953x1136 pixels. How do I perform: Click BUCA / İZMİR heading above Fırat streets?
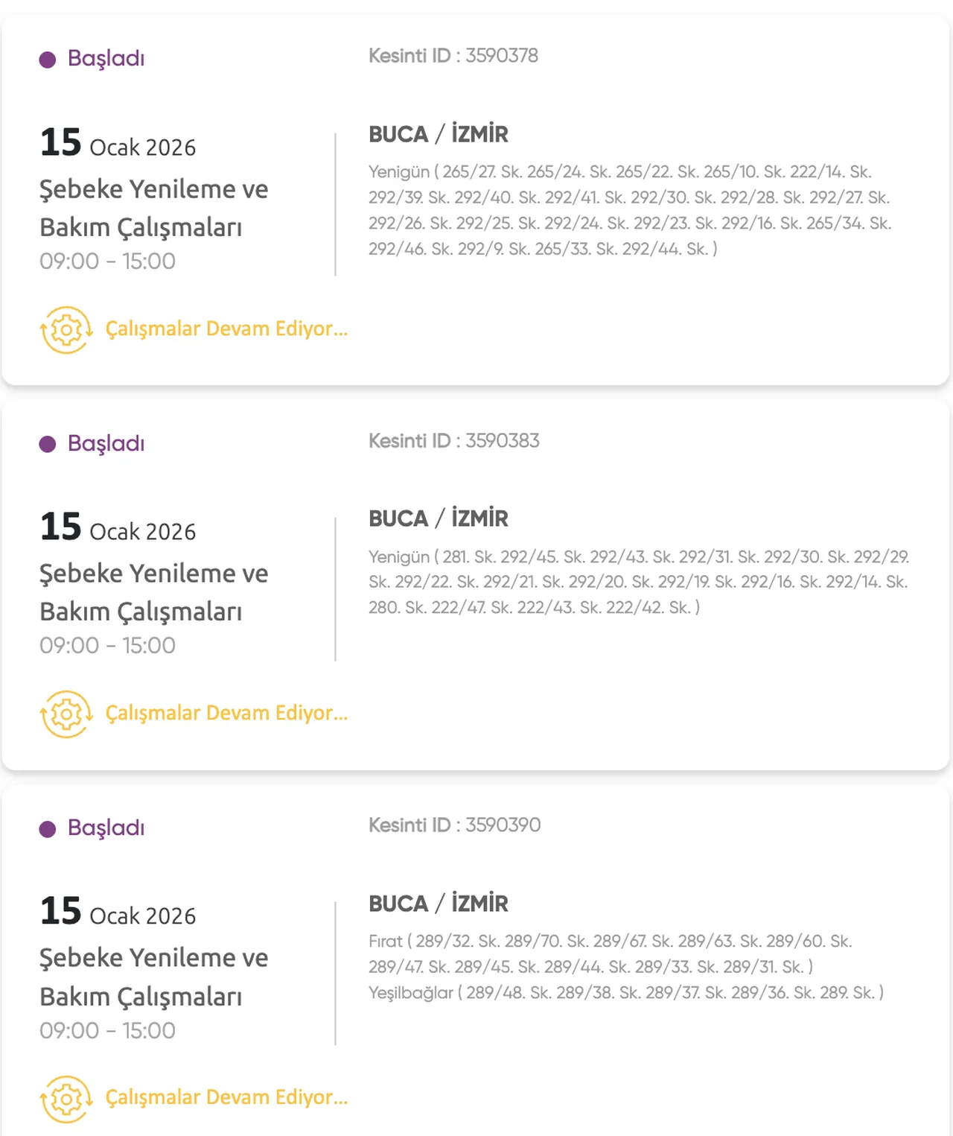(x=438, y=904)
